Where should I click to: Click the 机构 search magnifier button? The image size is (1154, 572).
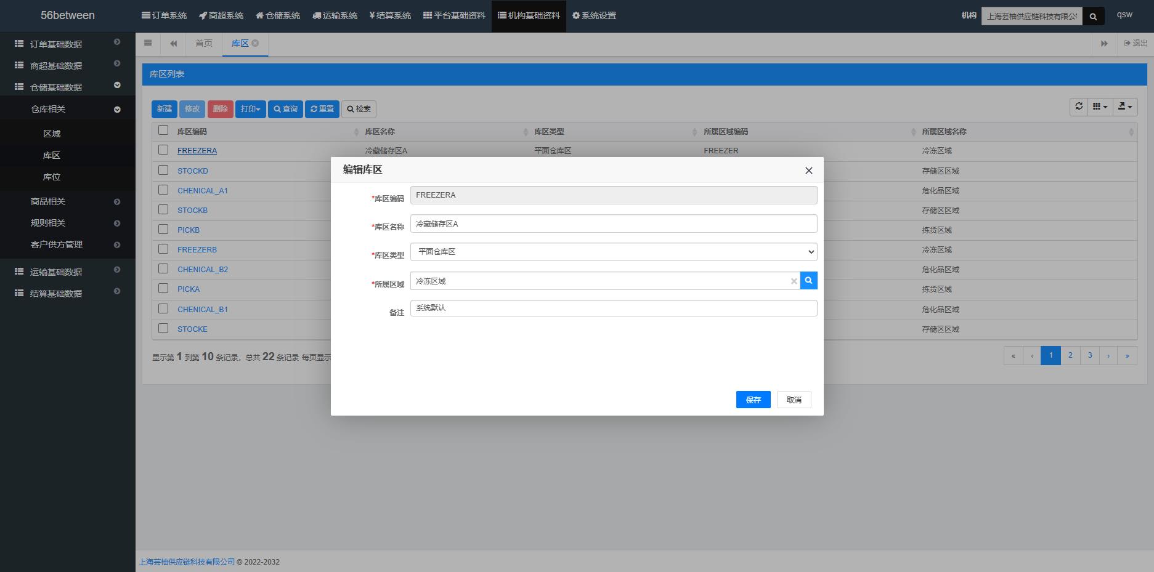tap(1093, 16)
